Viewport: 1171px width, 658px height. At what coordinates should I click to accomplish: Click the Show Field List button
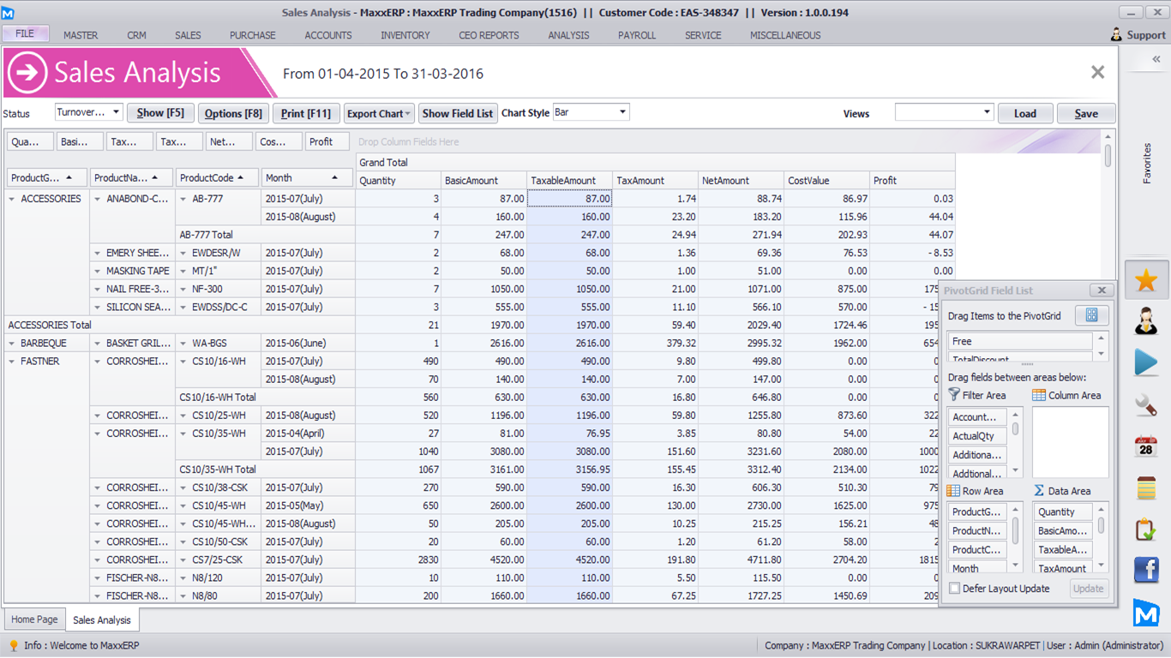click(x=458, y=113)
